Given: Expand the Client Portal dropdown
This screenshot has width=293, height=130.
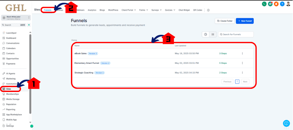Looking at the screenshot, I should tap(129, 10).
